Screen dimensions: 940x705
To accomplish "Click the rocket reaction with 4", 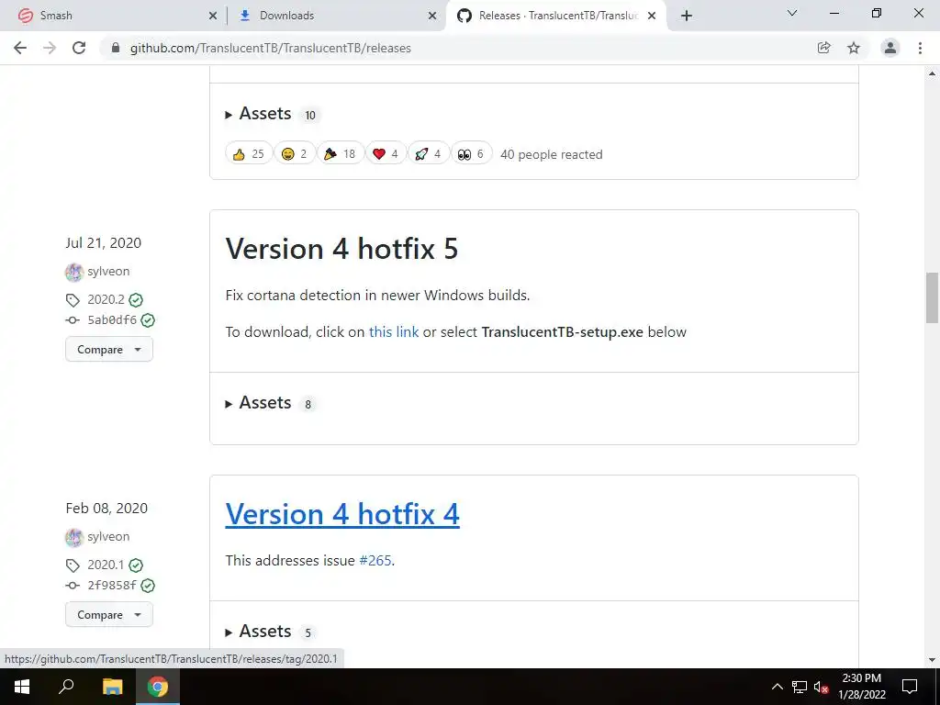I will point(428,154).
